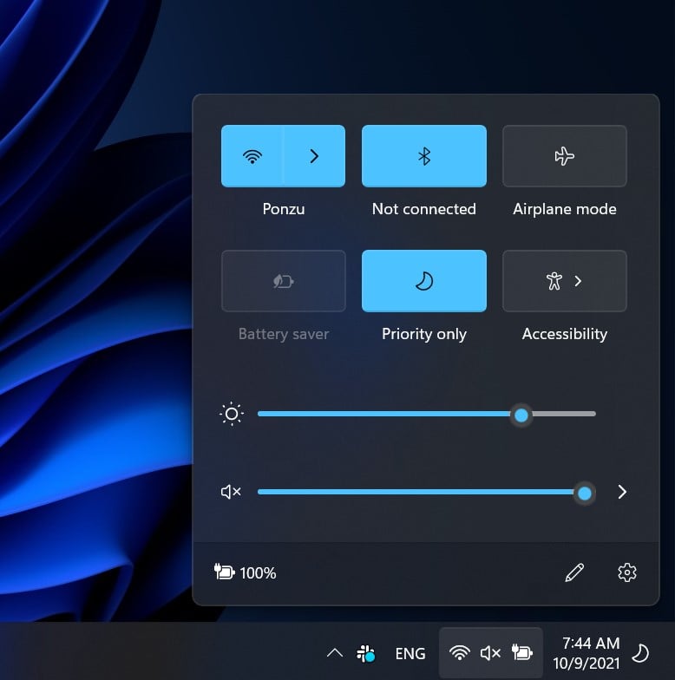This screenshot has height=680, width=675.
Task: Expand the Accessibility options tile
Action: [564, 281]
